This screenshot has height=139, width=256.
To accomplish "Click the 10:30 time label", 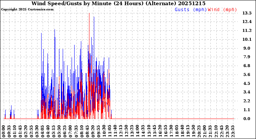I will pyautogui.click(x=104, y=132).
